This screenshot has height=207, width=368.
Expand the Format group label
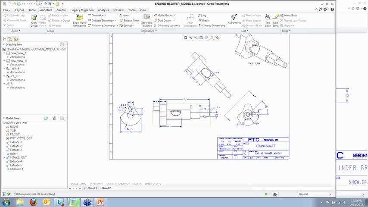click(x=285, y=31)
